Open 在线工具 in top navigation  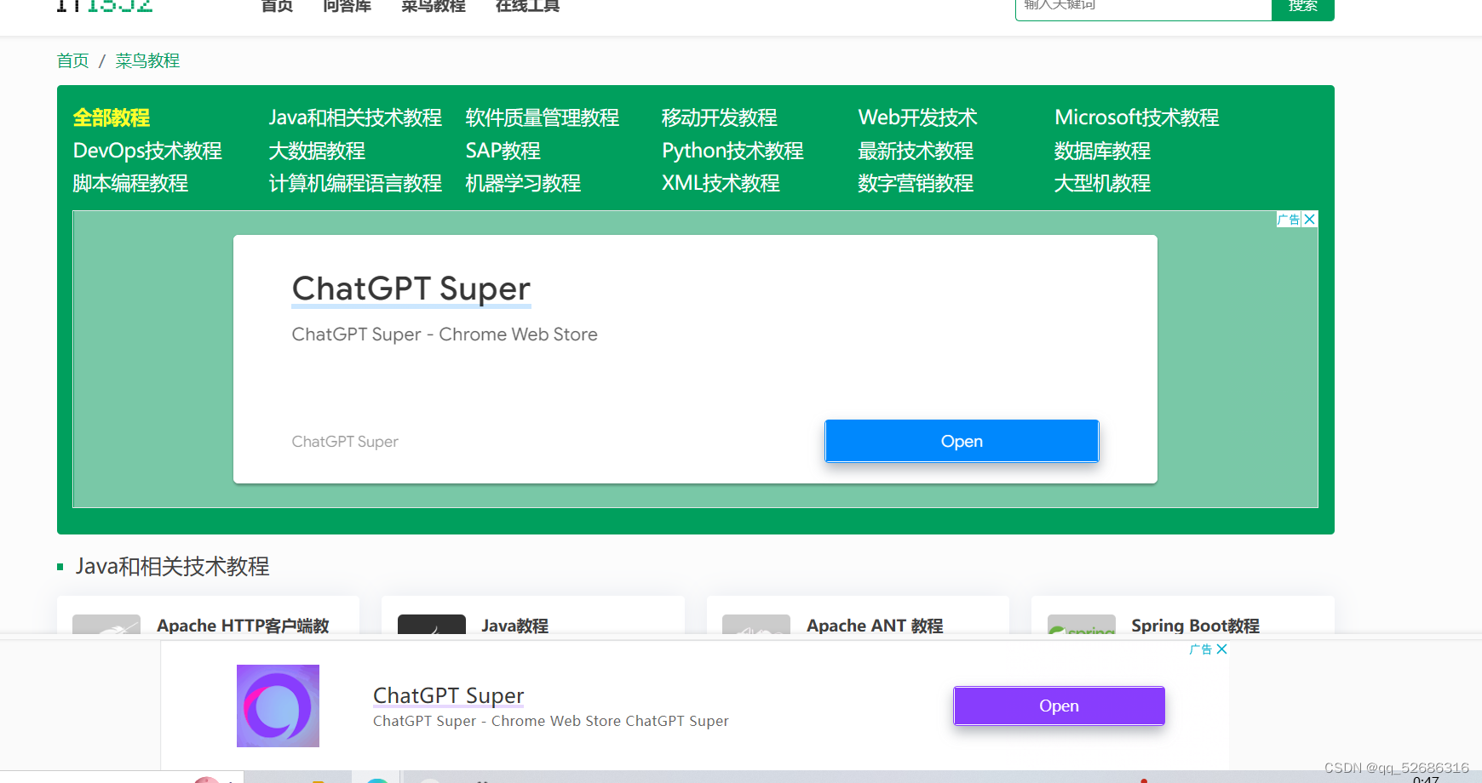click(x=527, y=6)
